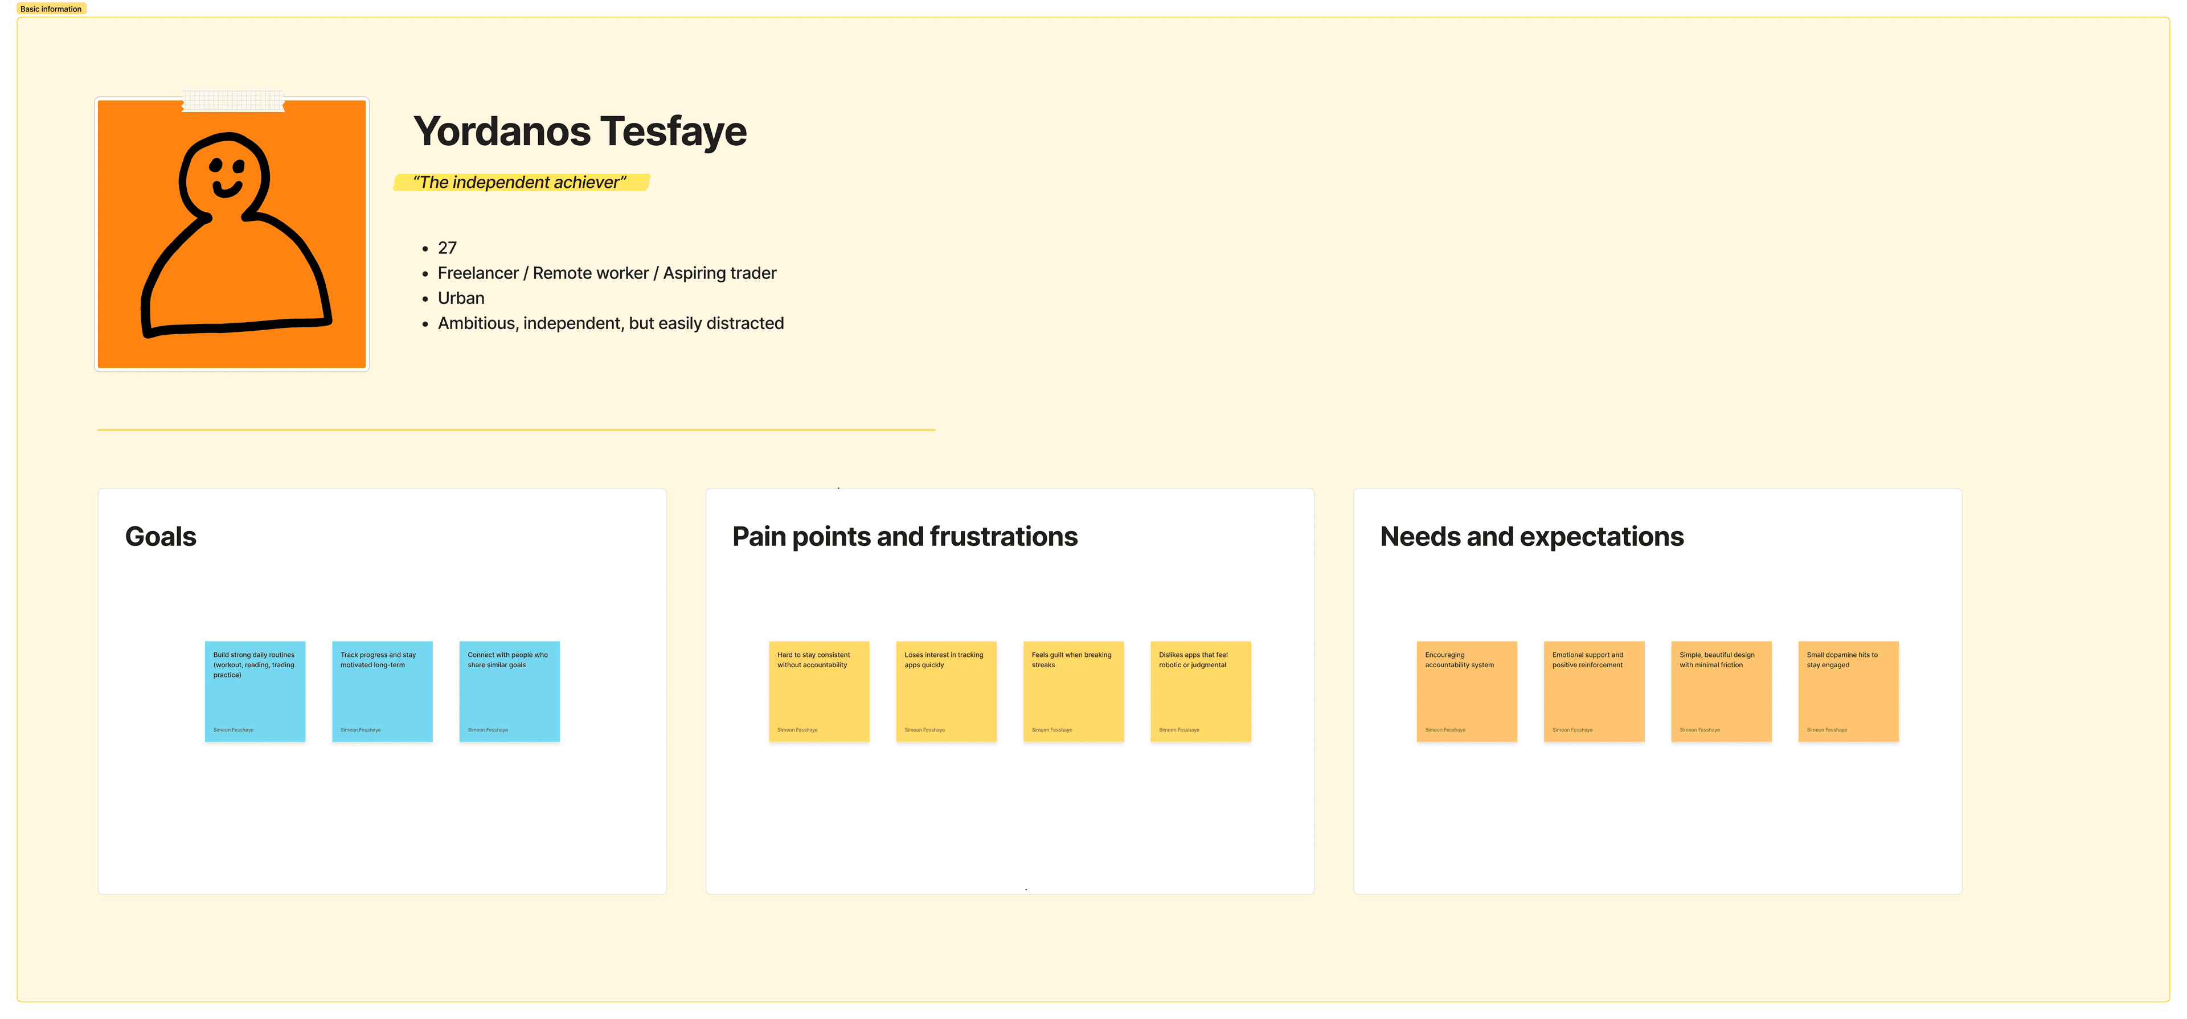Viewport: 2187px width, 1019px height.
Task: Select the 'Pain points and frustrations' heading
Action: (x=904, y=536)
